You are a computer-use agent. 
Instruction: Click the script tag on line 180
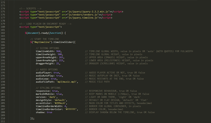(41, 27)
